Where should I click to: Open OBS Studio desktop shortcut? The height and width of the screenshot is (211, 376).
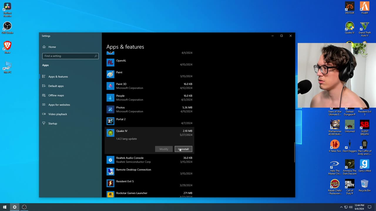pyautogui.click(x=7, y=28)
